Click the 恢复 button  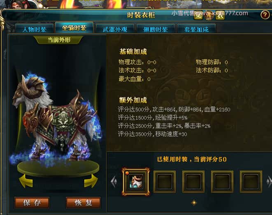tap(83, 203)
